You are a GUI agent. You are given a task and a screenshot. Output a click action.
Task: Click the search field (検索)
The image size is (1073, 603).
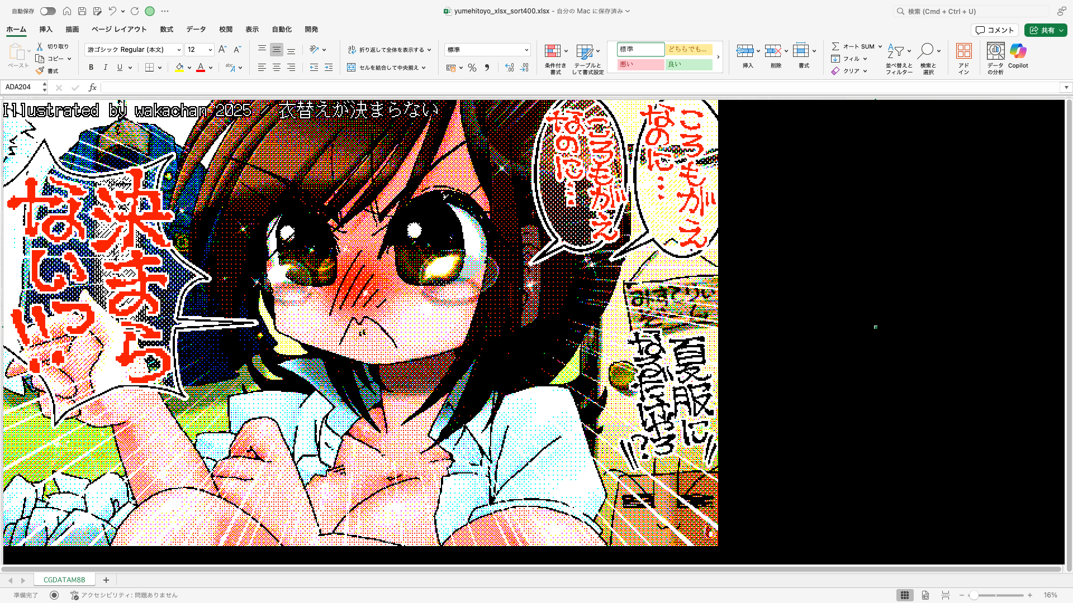971,11
